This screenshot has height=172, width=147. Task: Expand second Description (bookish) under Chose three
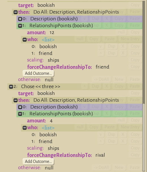coord(20,107)
